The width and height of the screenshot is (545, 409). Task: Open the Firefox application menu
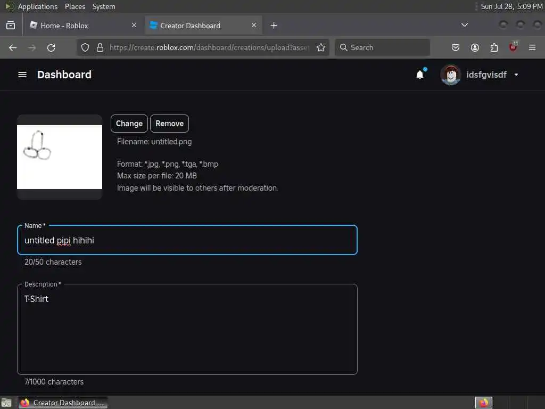[x=532, y=47]
